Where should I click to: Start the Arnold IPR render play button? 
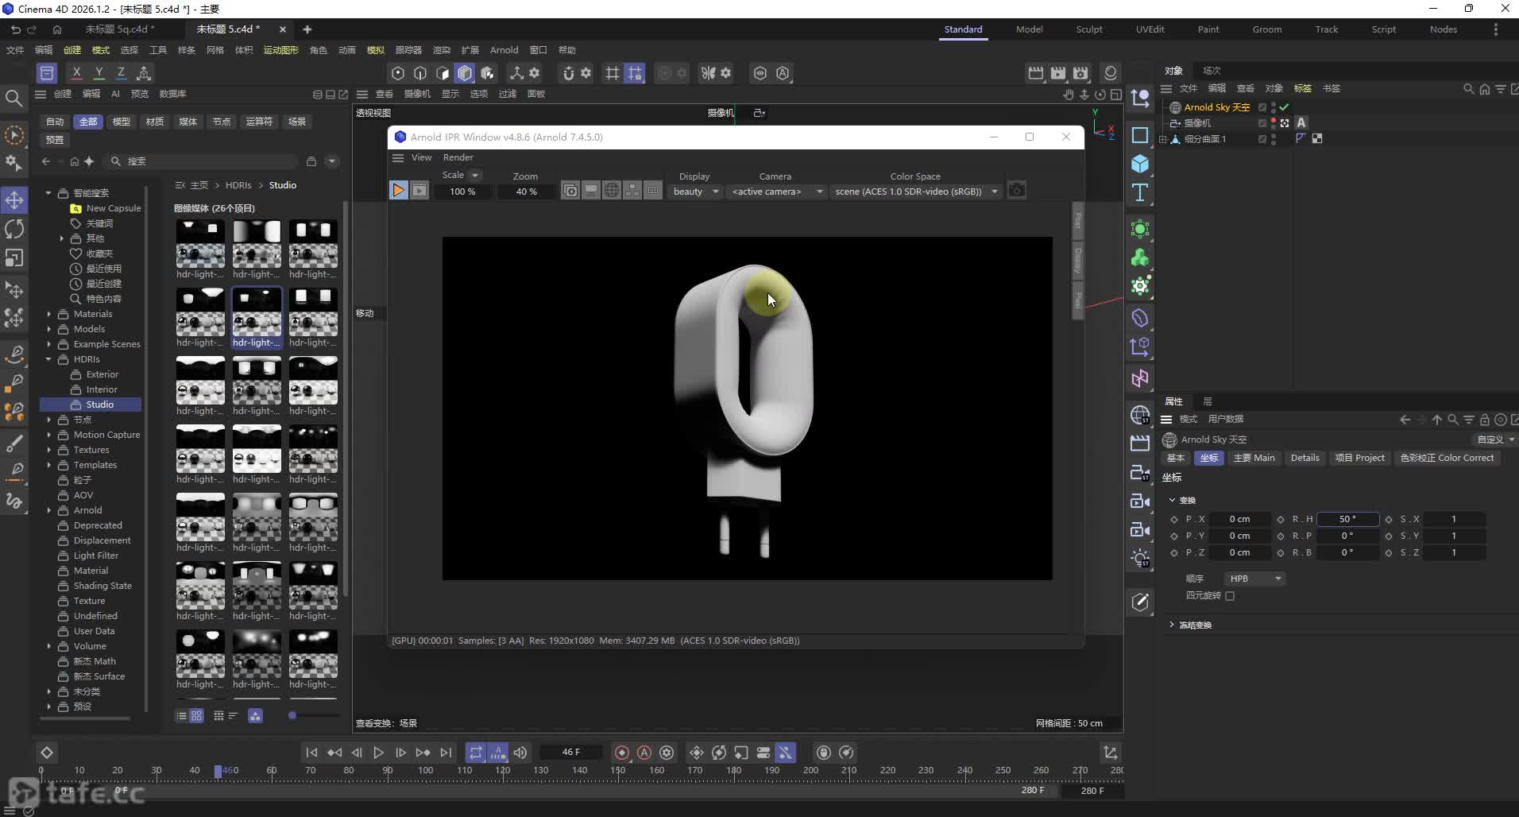[398, 191]
